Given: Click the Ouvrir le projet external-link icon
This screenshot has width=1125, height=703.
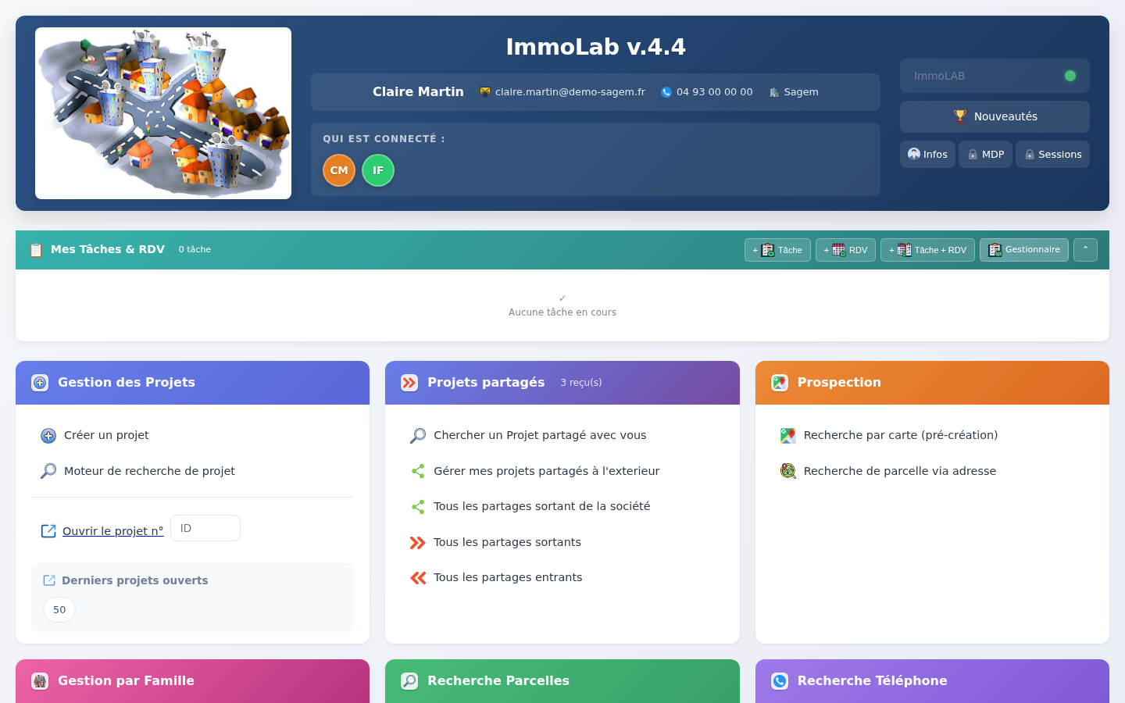Looking at the screenshot, I should pos(48,531).
